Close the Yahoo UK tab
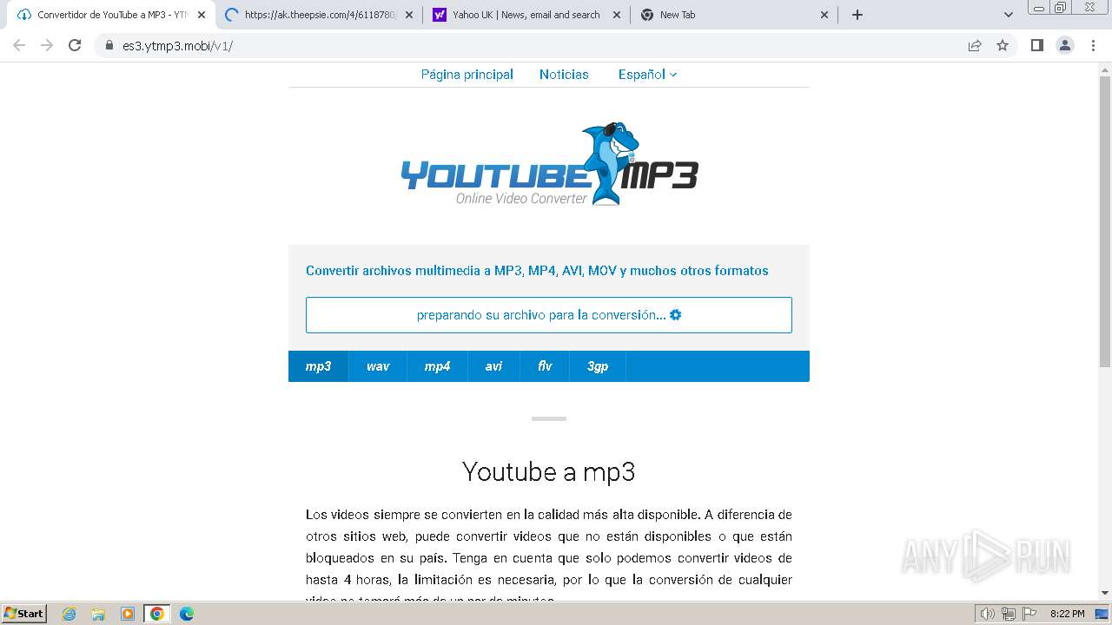The width and height of the screenshot is (1112, 625). pyautogui.click(x=617, y=15)
